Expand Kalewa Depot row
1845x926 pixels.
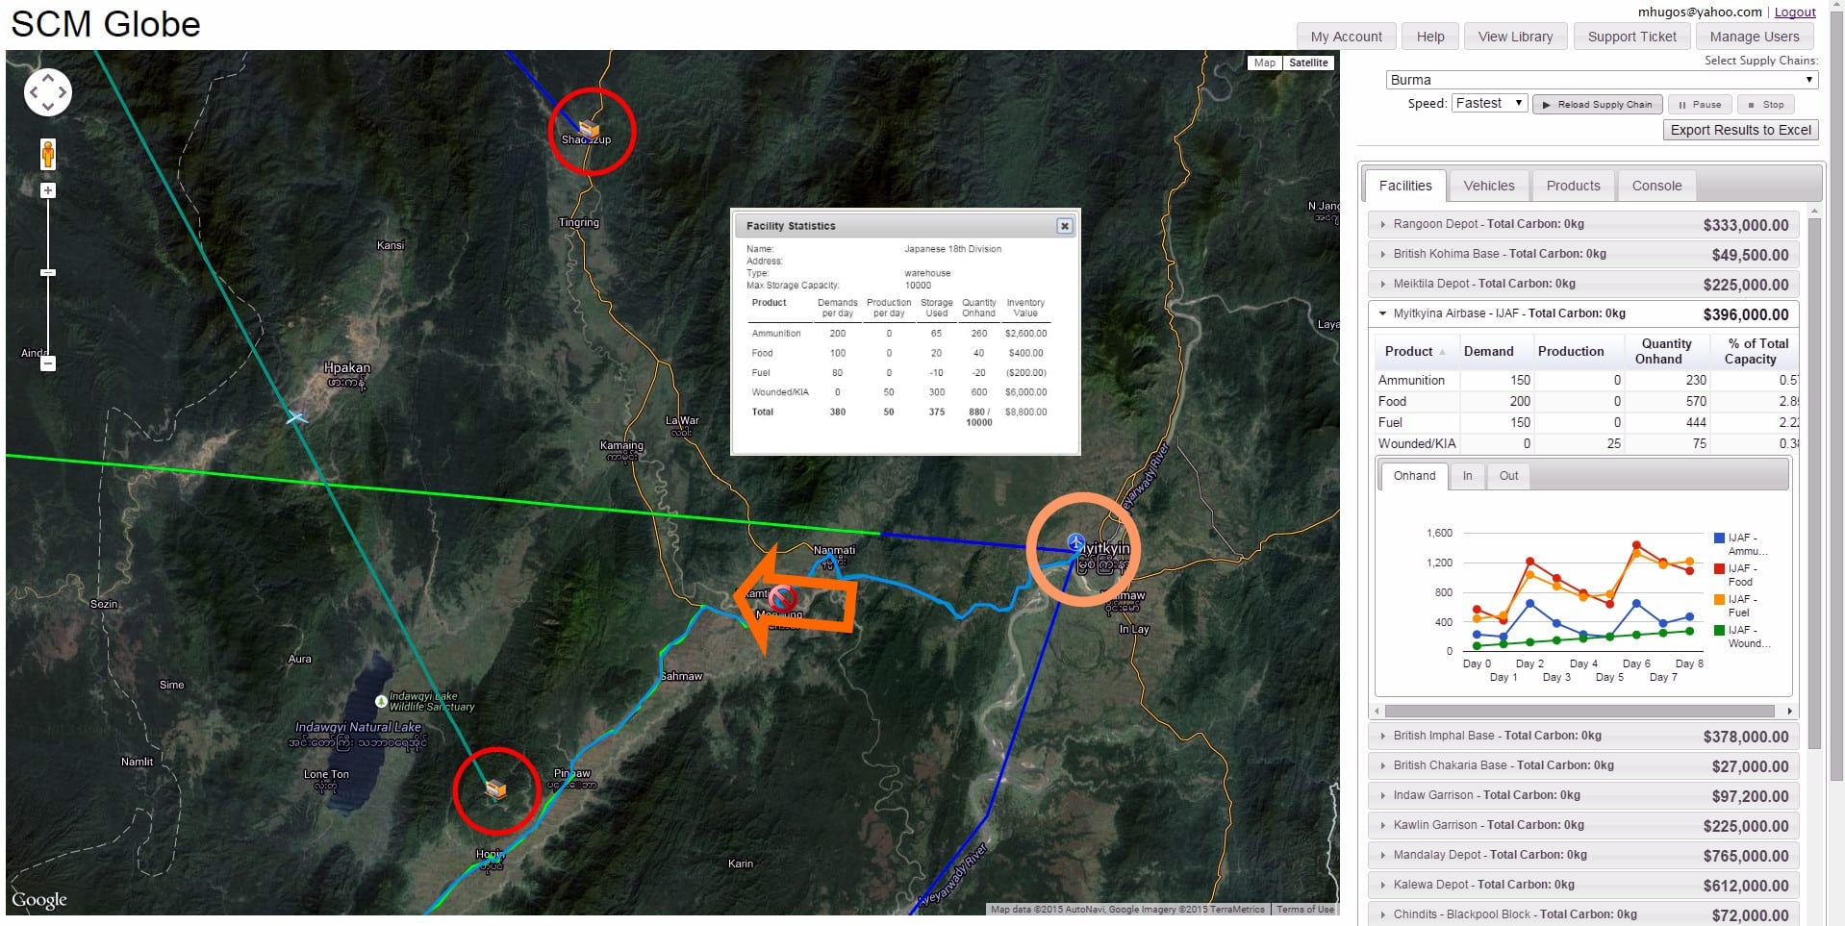[x=1583, y=885]
